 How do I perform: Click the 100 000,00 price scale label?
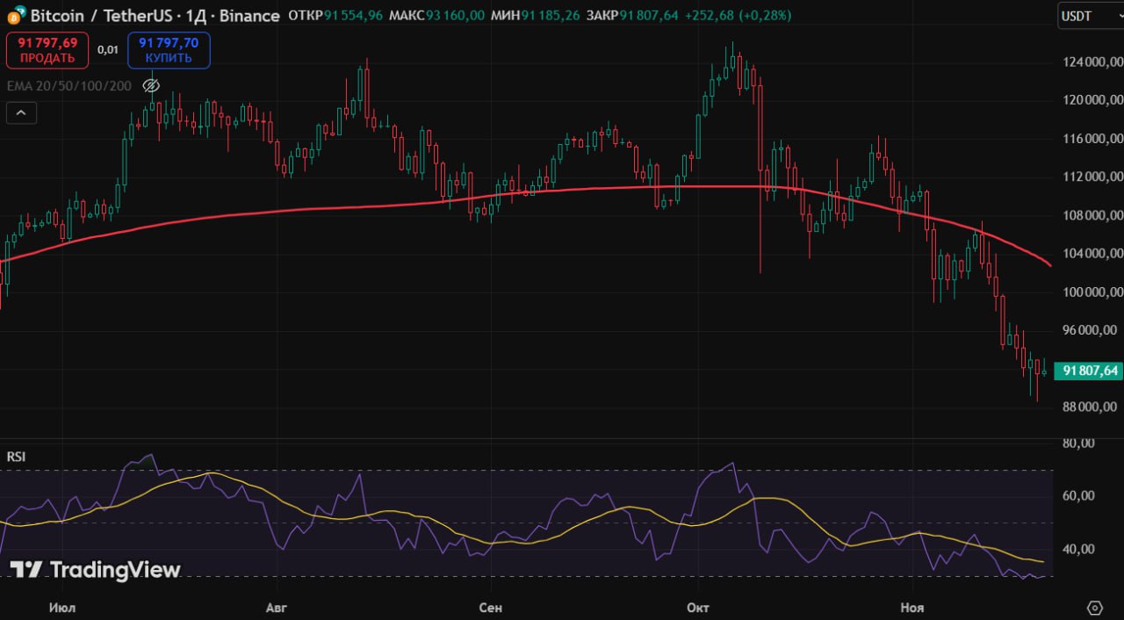pos(1090,292)
